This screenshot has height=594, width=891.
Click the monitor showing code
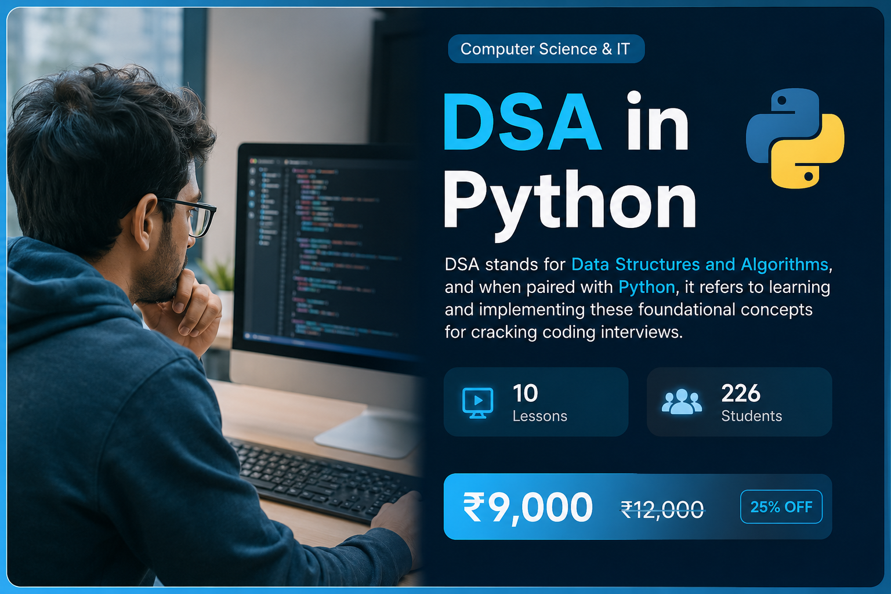pyautogui.click(x=325, y=255)
